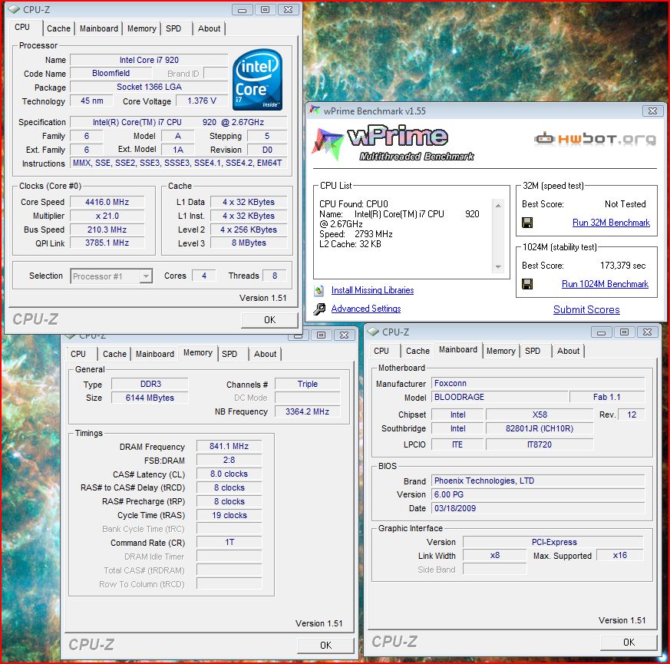Screen dimensions: 670x664
Task: Maximize the top-left CPU-Z CPU window
Action: pos(266,9)
